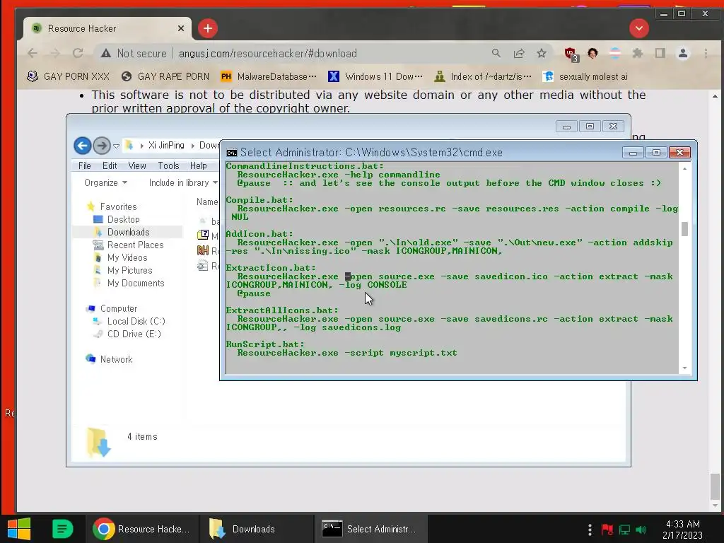Bookmark this page with the star icon
Image resolution: width=724 pixels, height=543 pixels.
[x=542, y=53]
